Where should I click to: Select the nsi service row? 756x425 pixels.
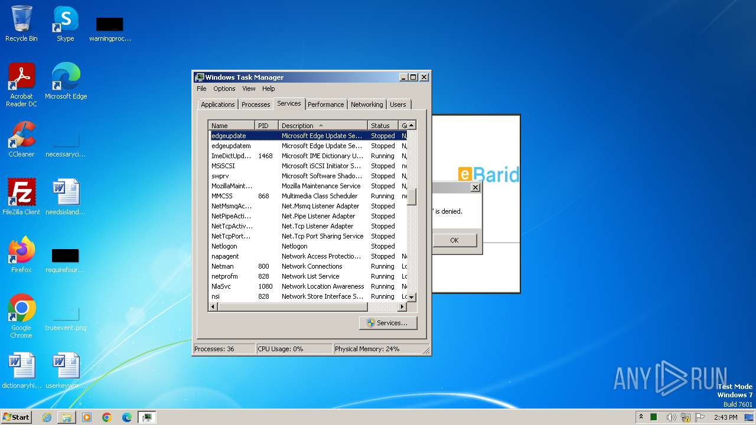(x=308, y=296)
